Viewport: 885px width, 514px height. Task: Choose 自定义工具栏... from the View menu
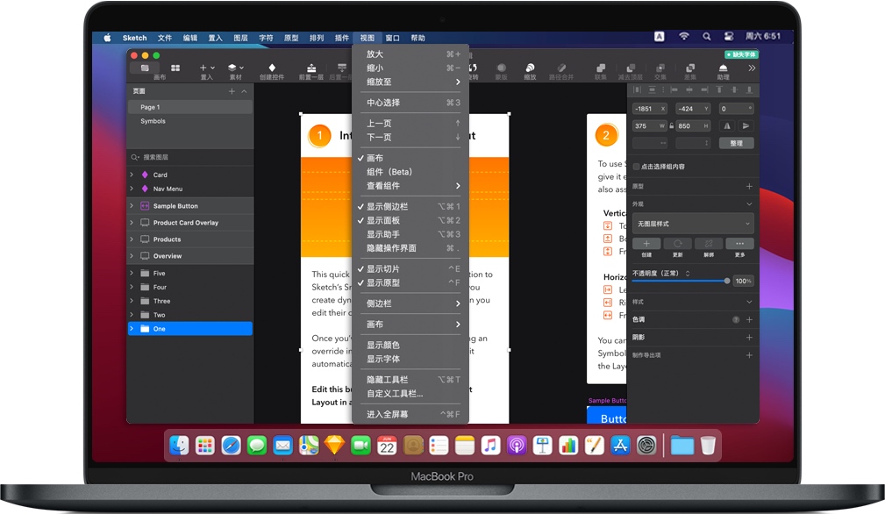click(x=410, y=394)
